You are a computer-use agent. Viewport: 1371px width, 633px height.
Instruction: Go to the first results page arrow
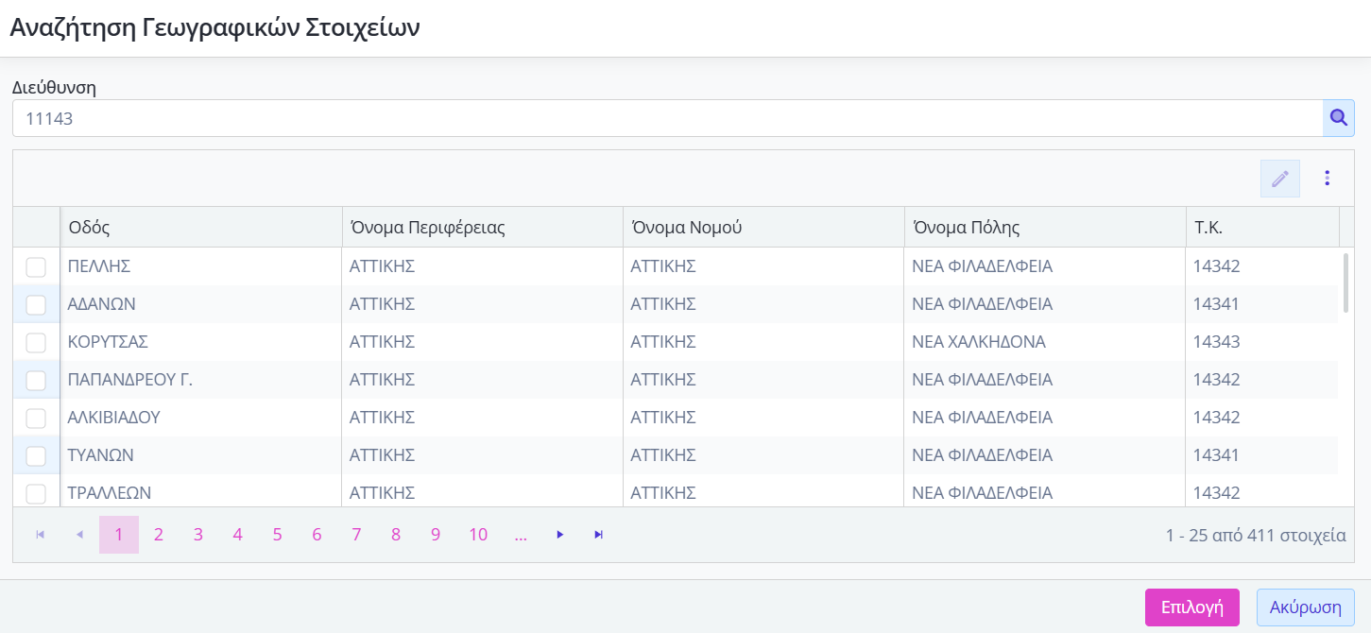[41, 535]
